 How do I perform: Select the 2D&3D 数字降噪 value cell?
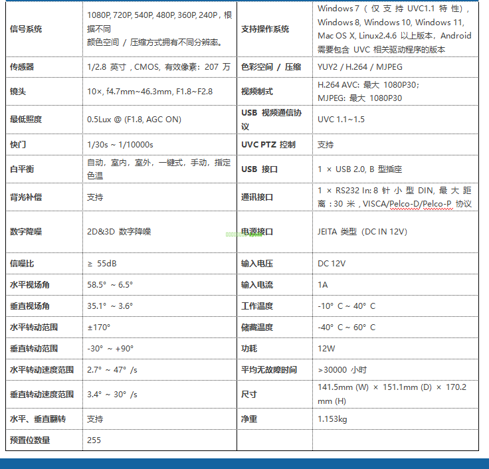119,232
